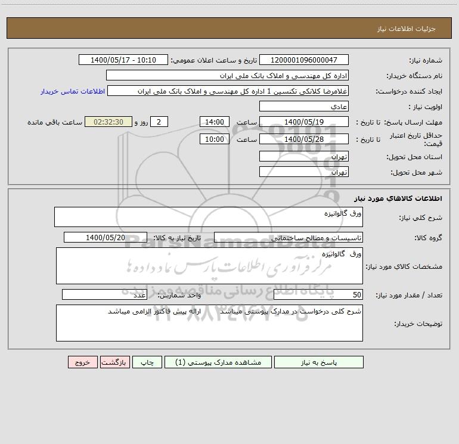Viewport: 459px width, 444px height.
Task: Select the delivery province field تهران
Action: (x=304, y=156)
